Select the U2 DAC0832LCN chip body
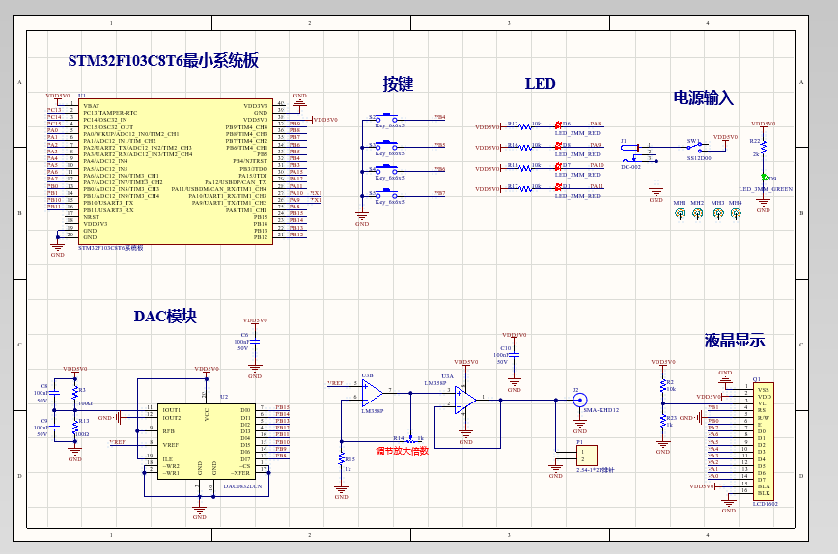Viewport: 838px width, 554px height. pos(207,441)
